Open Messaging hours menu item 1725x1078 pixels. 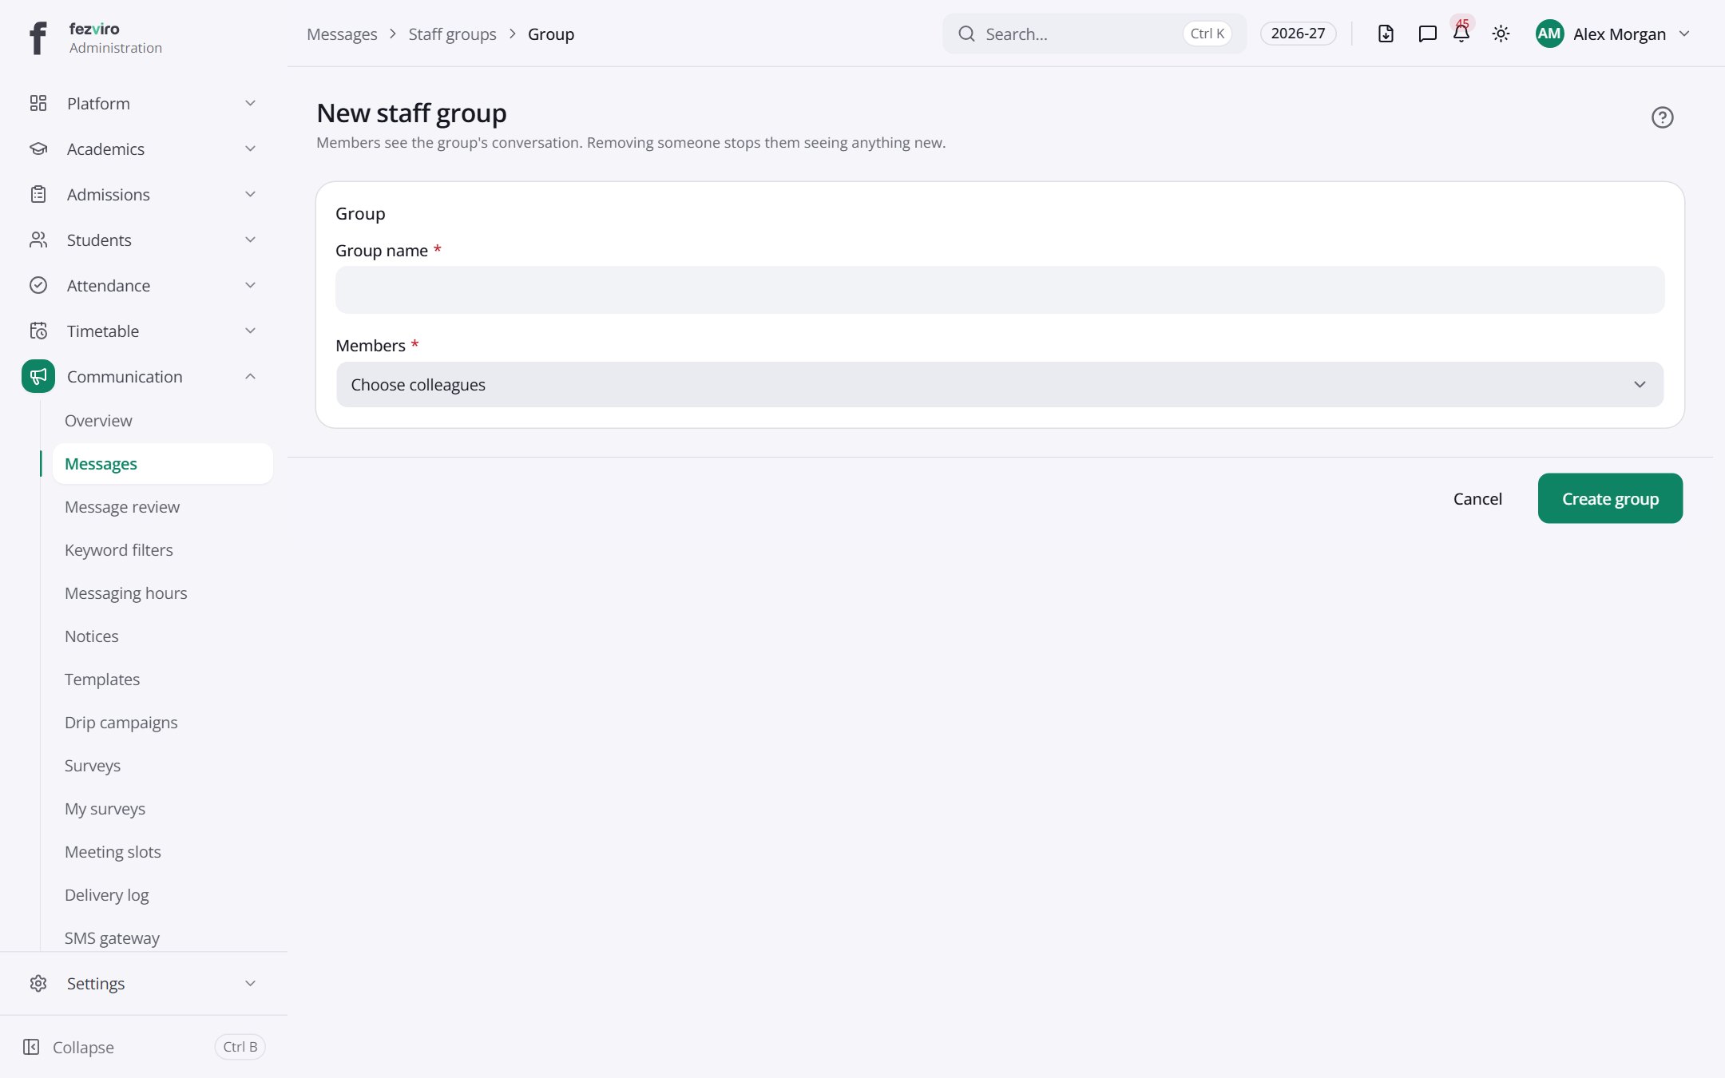[125, 593]
